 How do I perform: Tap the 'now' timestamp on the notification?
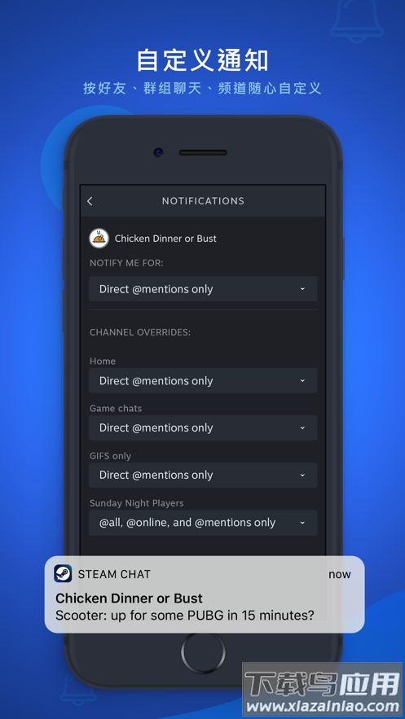(340, 575)
